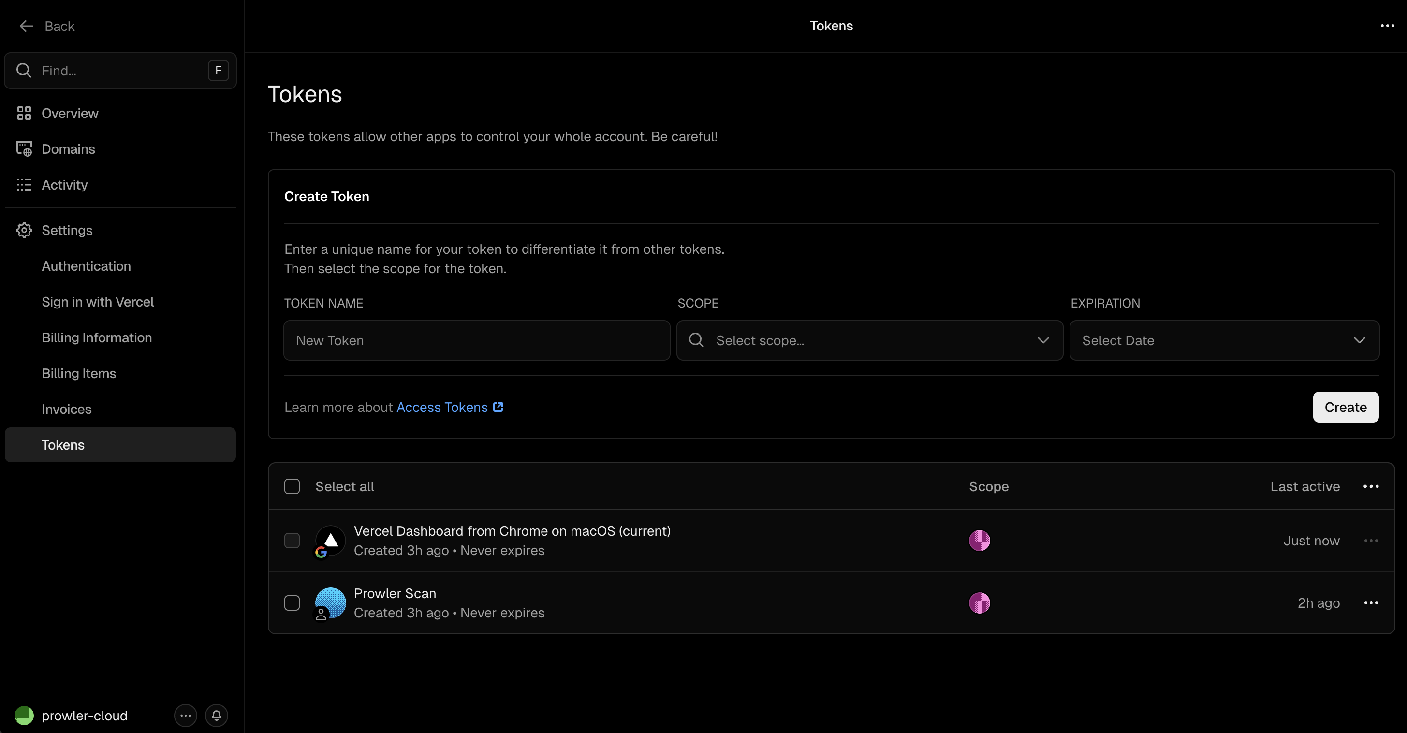Select the Tokens sidebar item
1407x733 pixels.
coord(120,445)
